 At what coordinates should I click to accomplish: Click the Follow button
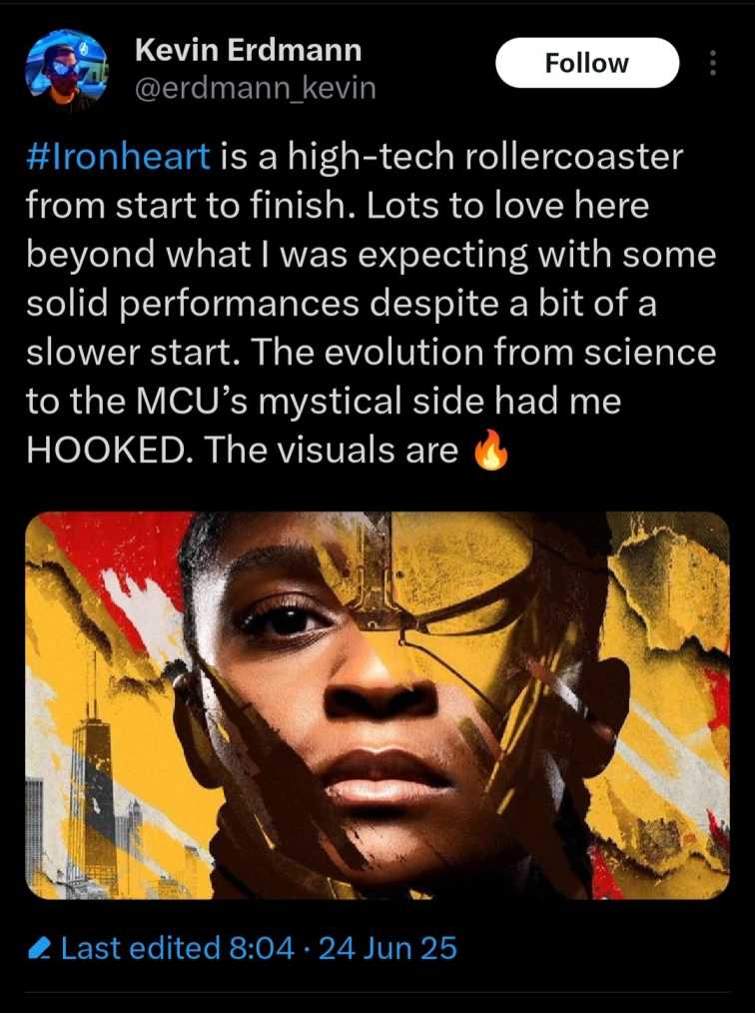pos(587,63)
